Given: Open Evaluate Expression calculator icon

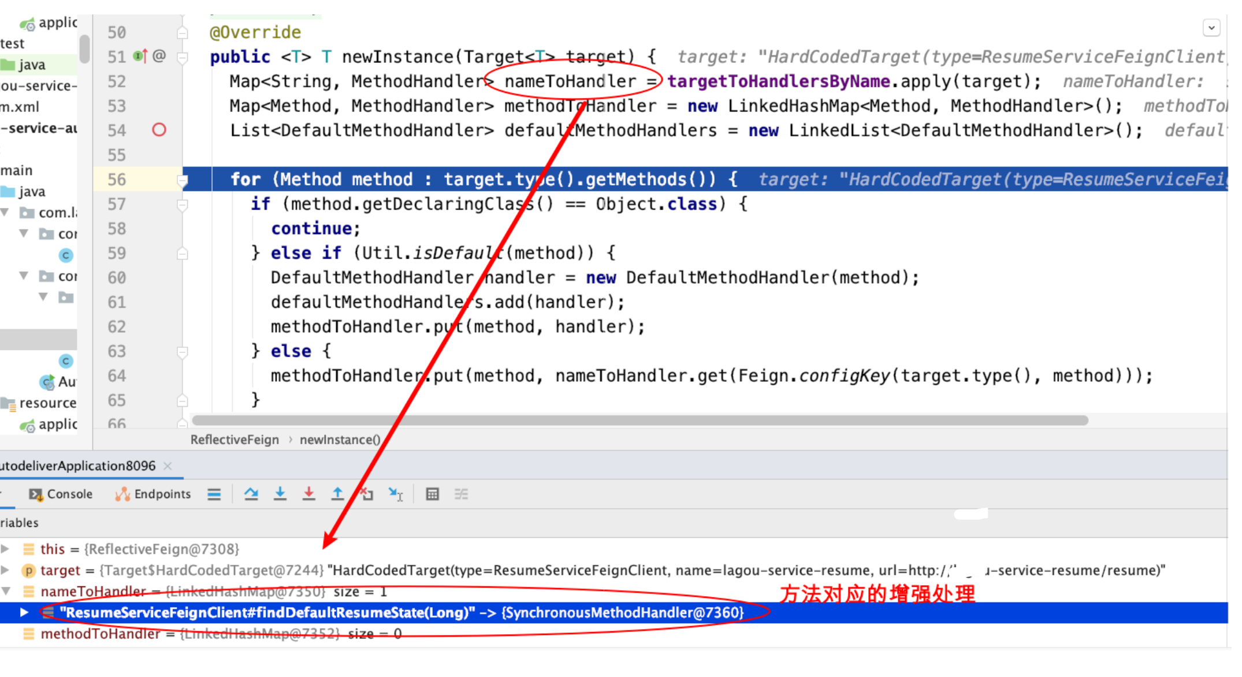Looking at the screenshot, I should click(432, 494).
